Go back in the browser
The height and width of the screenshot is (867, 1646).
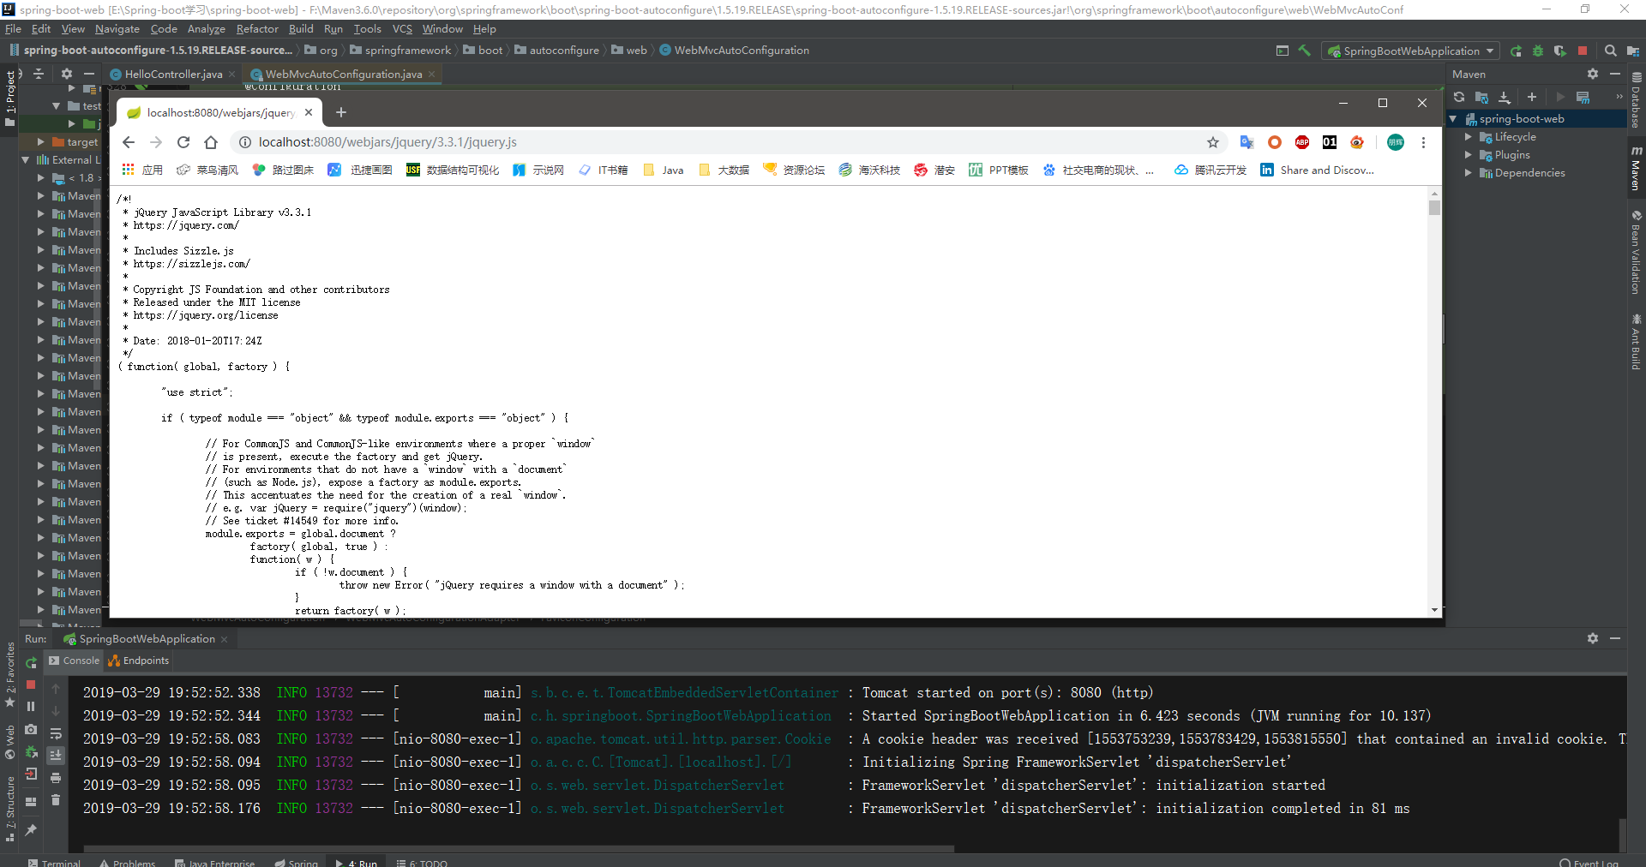click(129, 142)
